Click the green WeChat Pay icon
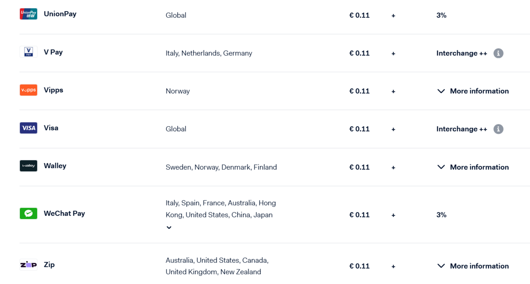The width and height of the screenshot is (530, 284). (28, 213)
